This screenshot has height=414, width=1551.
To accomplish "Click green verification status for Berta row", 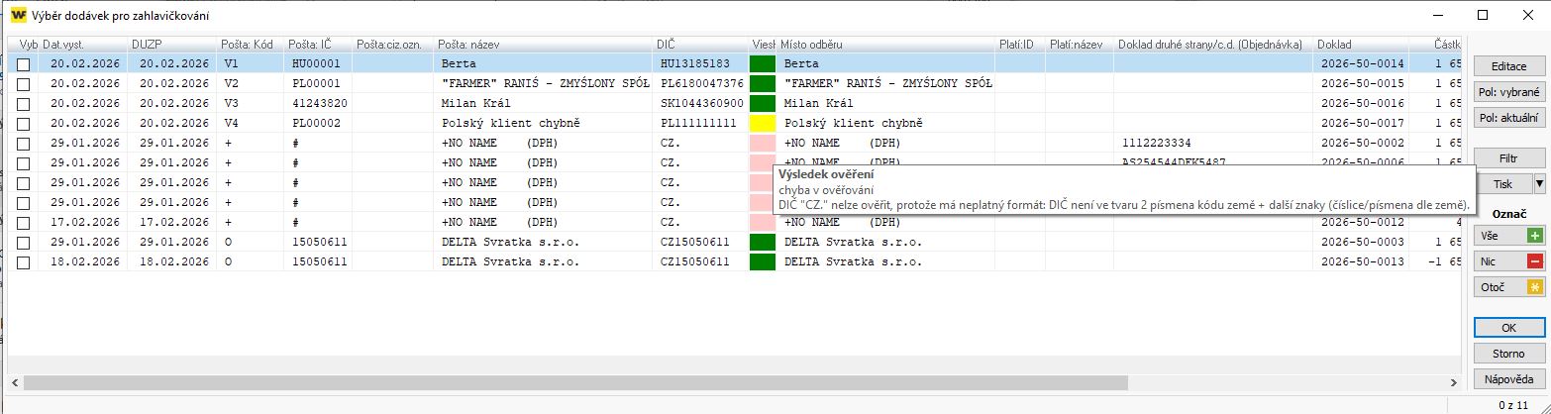I will [x=762, y=63].
